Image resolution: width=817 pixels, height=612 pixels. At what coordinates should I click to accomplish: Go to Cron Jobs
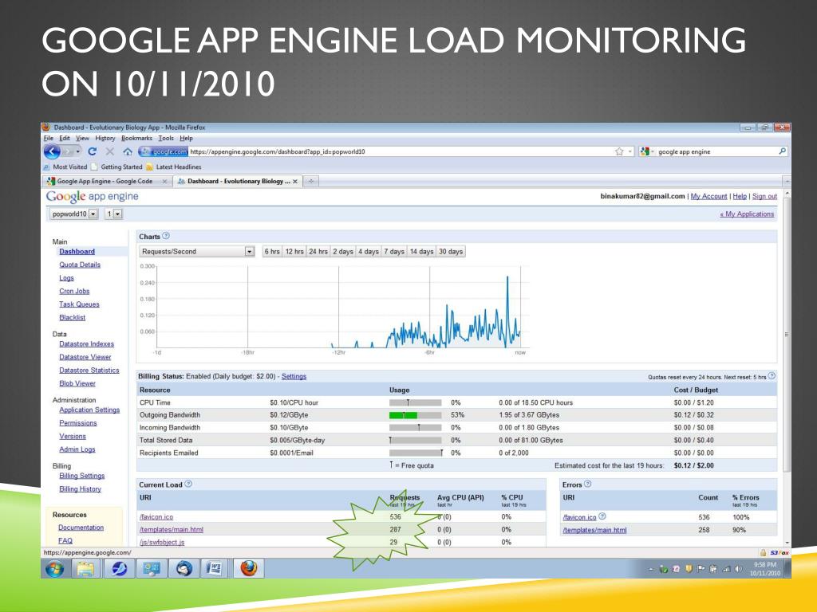(x=74, y=291)
